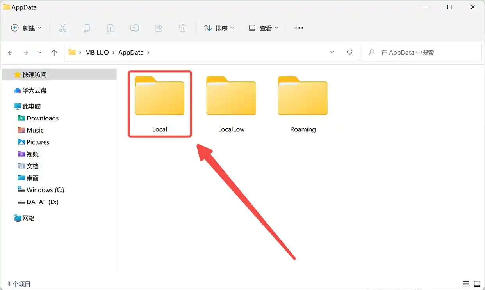Viewport: 485px width, 290px height.
Task: Refresh the AppData folder view
Action: click(349, 52)
